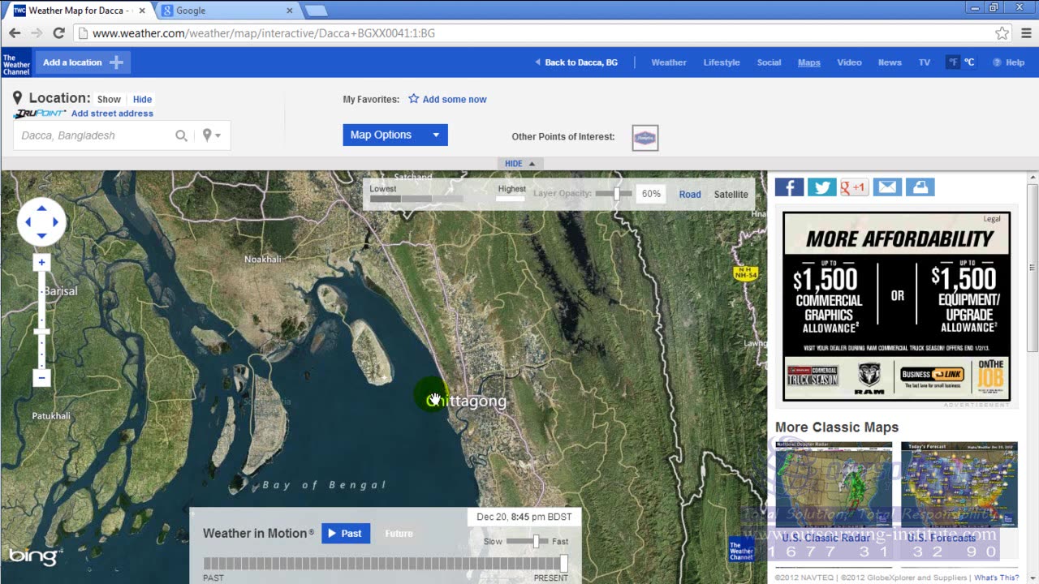
Task: Switch the map to Road view
Action: pos(690,194)
